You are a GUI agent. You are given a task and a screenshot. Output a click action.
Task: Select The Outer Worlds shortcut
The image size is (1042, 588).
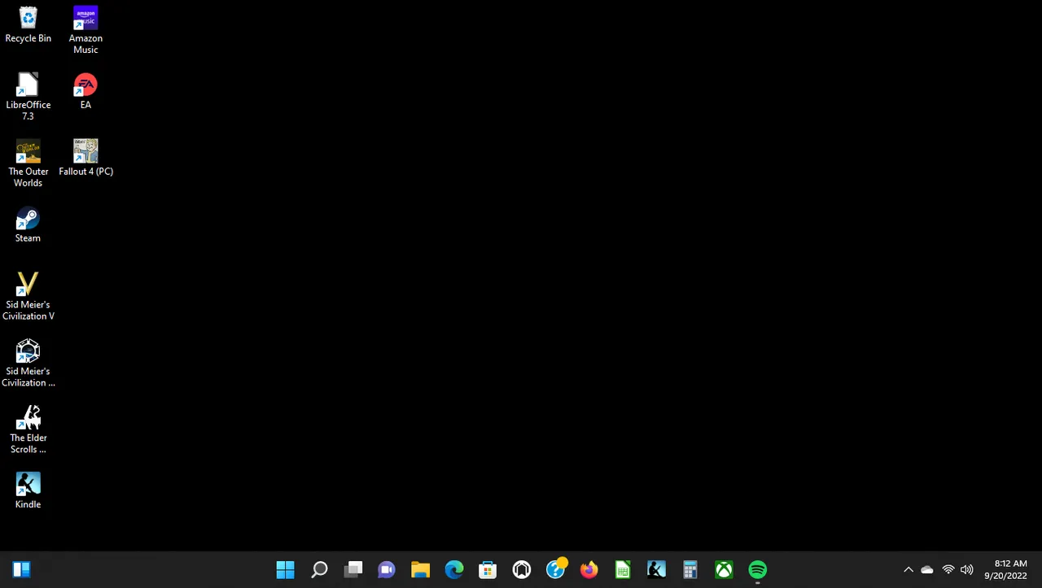[28, 163]
